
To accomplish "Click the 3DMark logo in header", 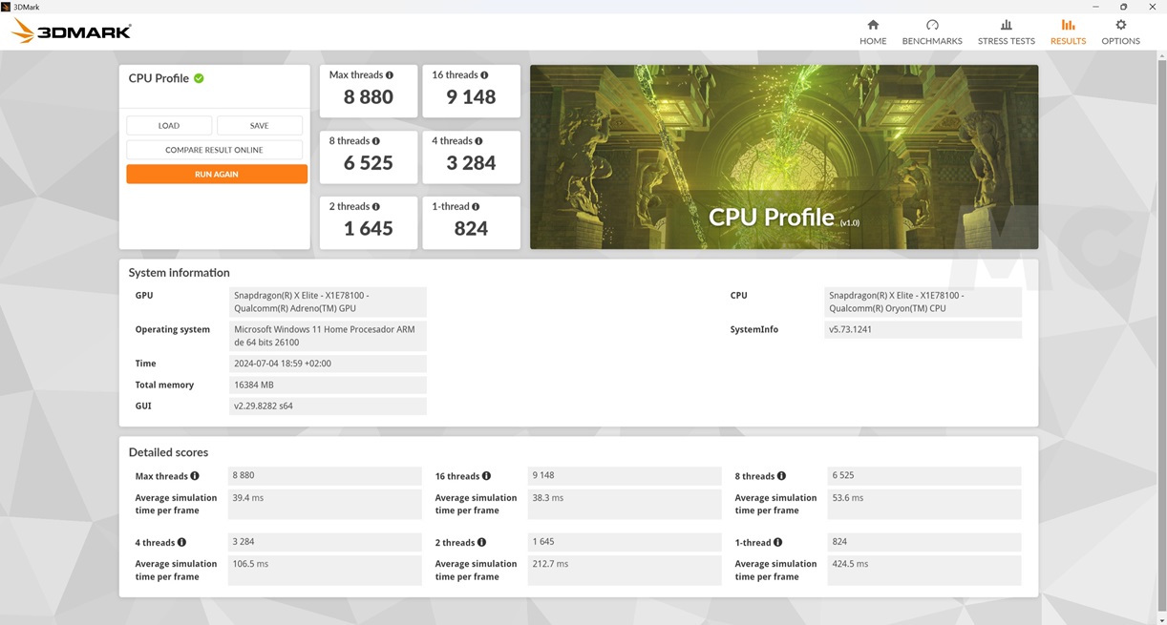I will 72,31.
